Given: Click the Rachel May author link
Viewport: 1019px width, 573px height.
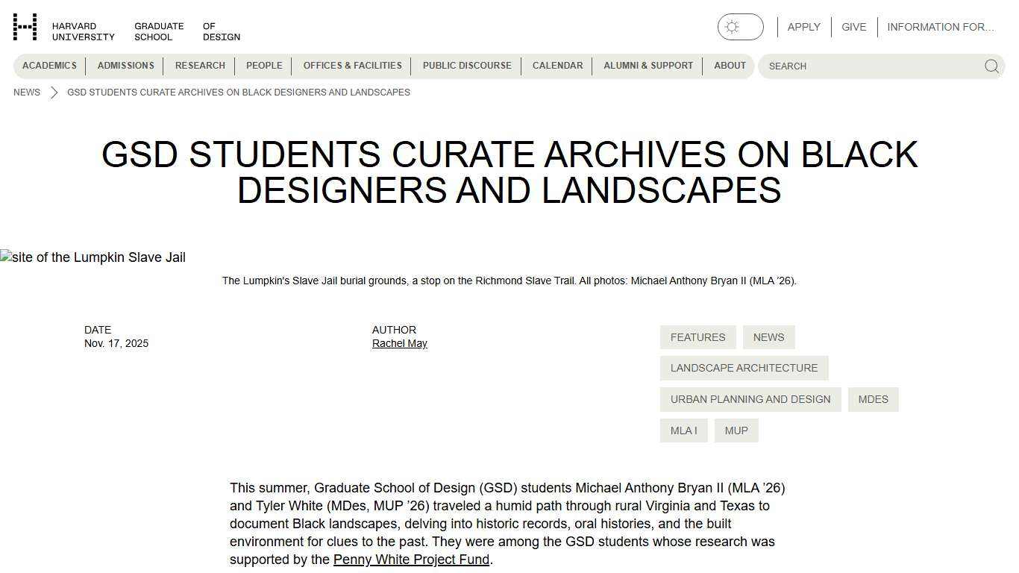Looking at the screenshot, I should (x=399, y=343).
